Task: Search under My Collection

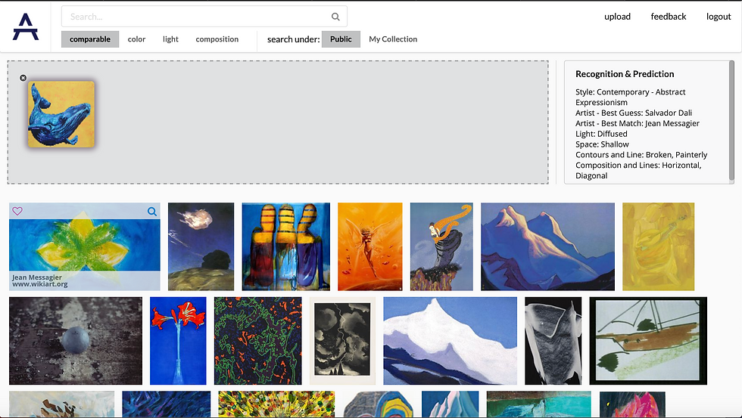Action: click(393, 39)
